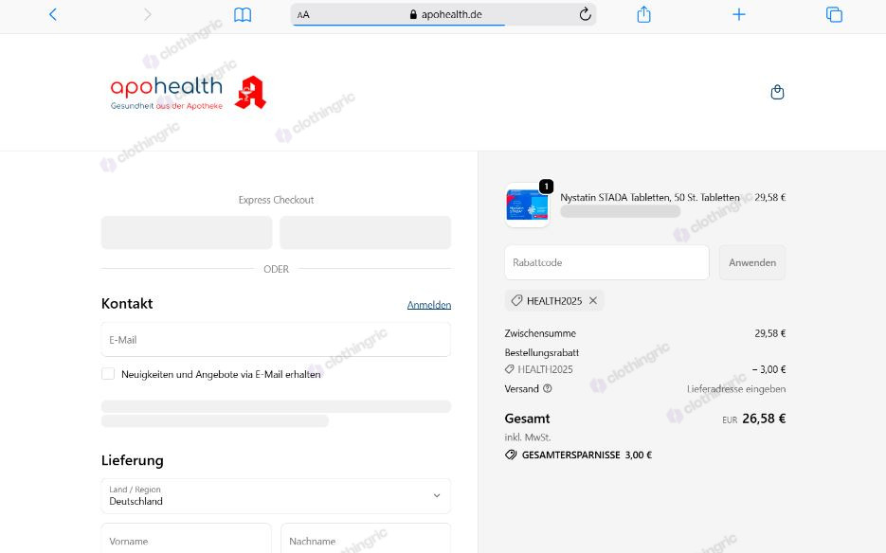Screen dimensions: 886x553
Task: Click the apohealth.de address bar
Action: click(x=443, y=15)
